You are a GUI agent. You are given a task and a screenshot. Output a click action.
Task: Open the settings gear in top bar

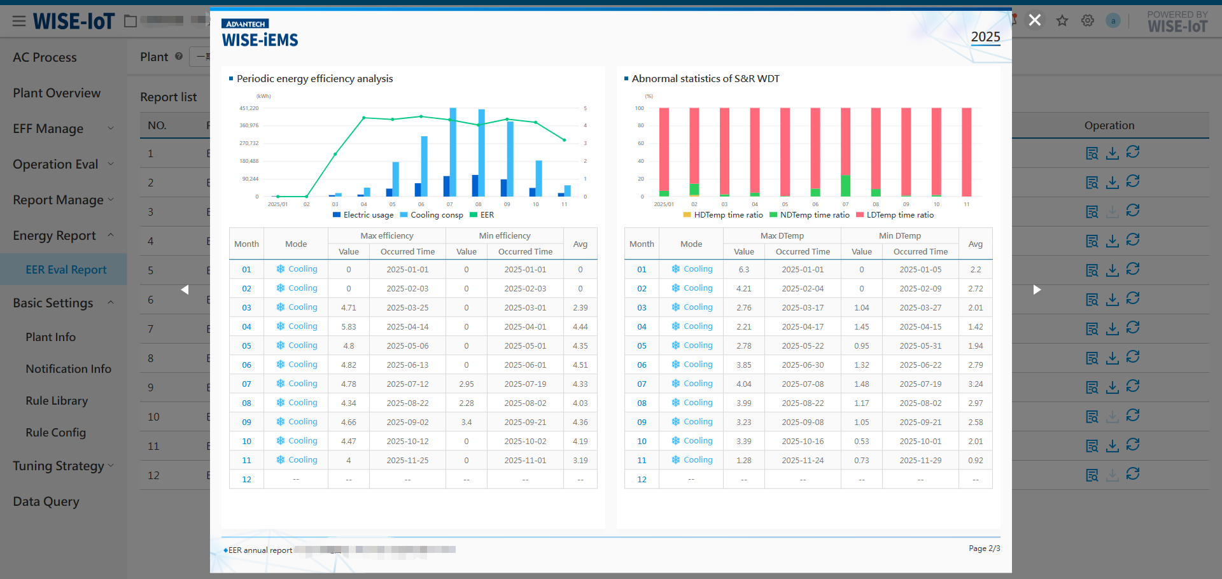(1088, 21)
